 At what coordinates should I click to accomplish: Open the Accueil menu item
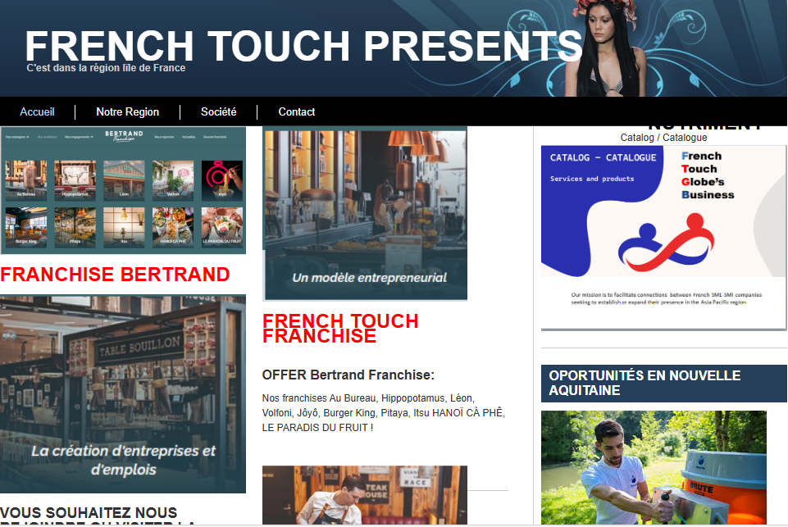(x=37, y=112)
